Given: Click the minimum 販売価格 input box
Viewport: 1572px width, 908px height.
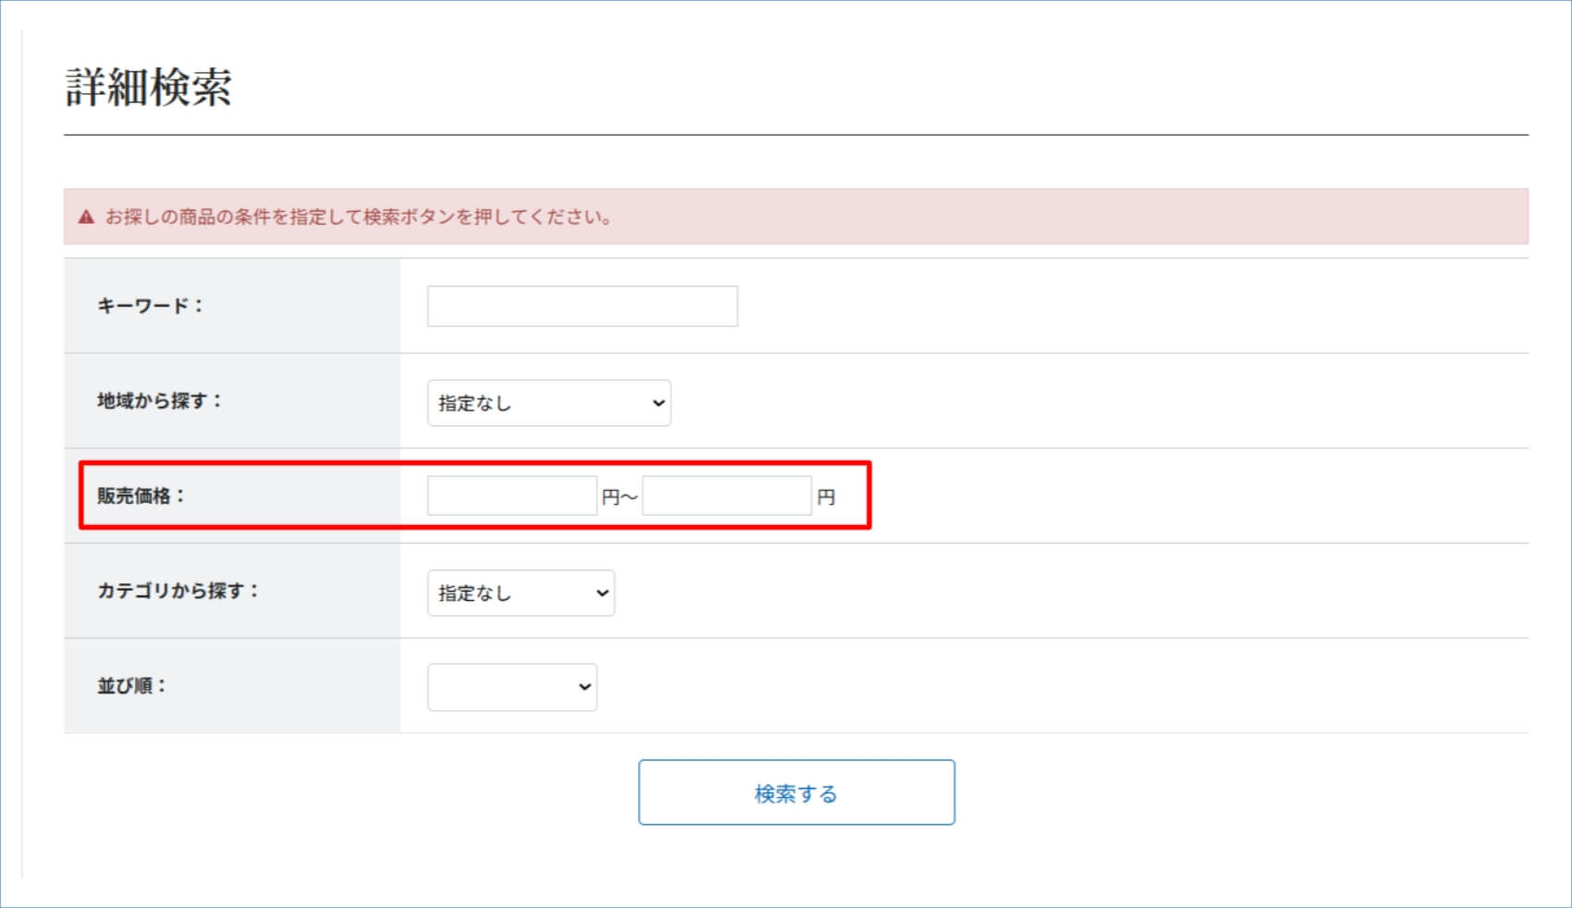Looking at the screenshot, I should click(x=511, y=497).
